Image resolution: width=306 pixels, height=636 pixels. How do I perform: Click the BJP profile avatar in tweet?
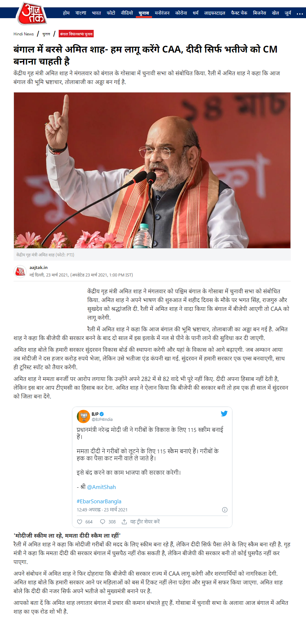click(83, 416)
